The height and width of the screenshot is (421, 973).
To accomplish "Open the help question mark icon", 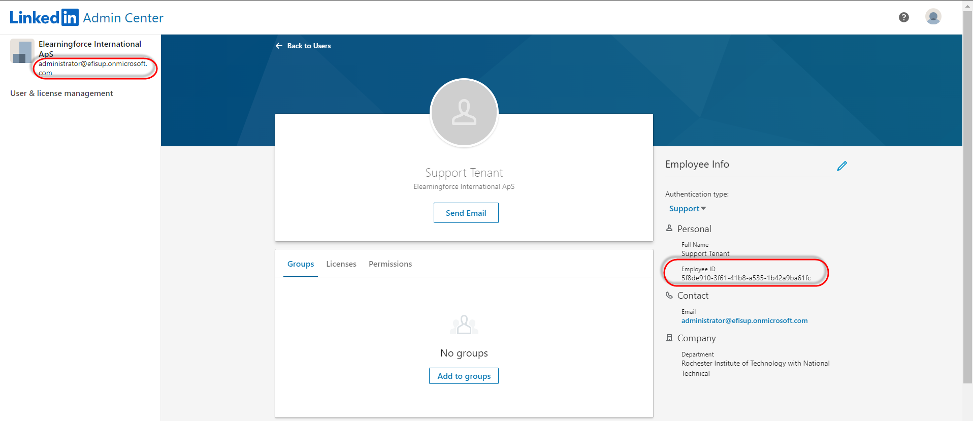I will click(x=904, y=17).
